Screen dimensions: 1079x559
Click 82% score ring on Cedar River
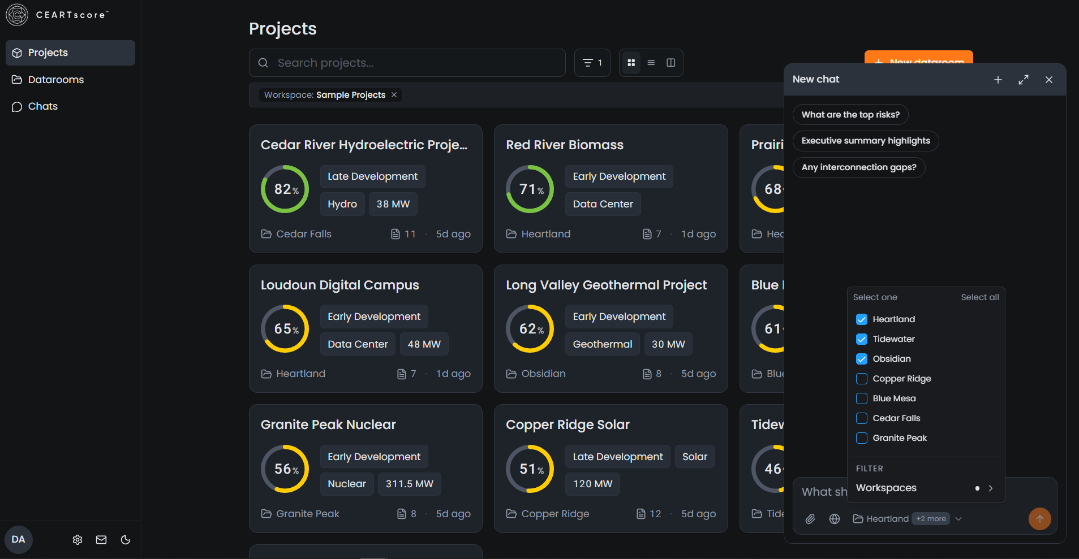pyautogui.click(x=285, y=189)
